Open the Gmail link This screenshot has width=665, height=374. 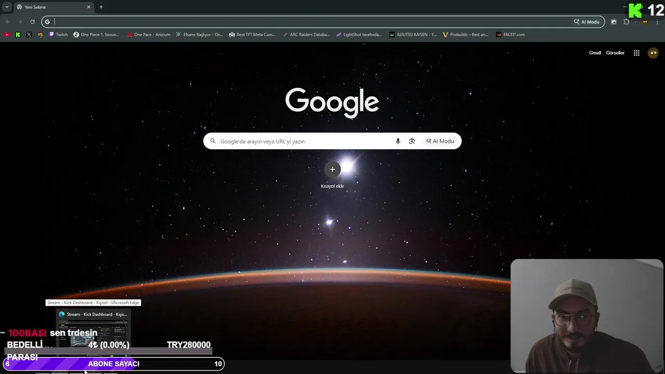pyautogui.click(x=595, y=53)
